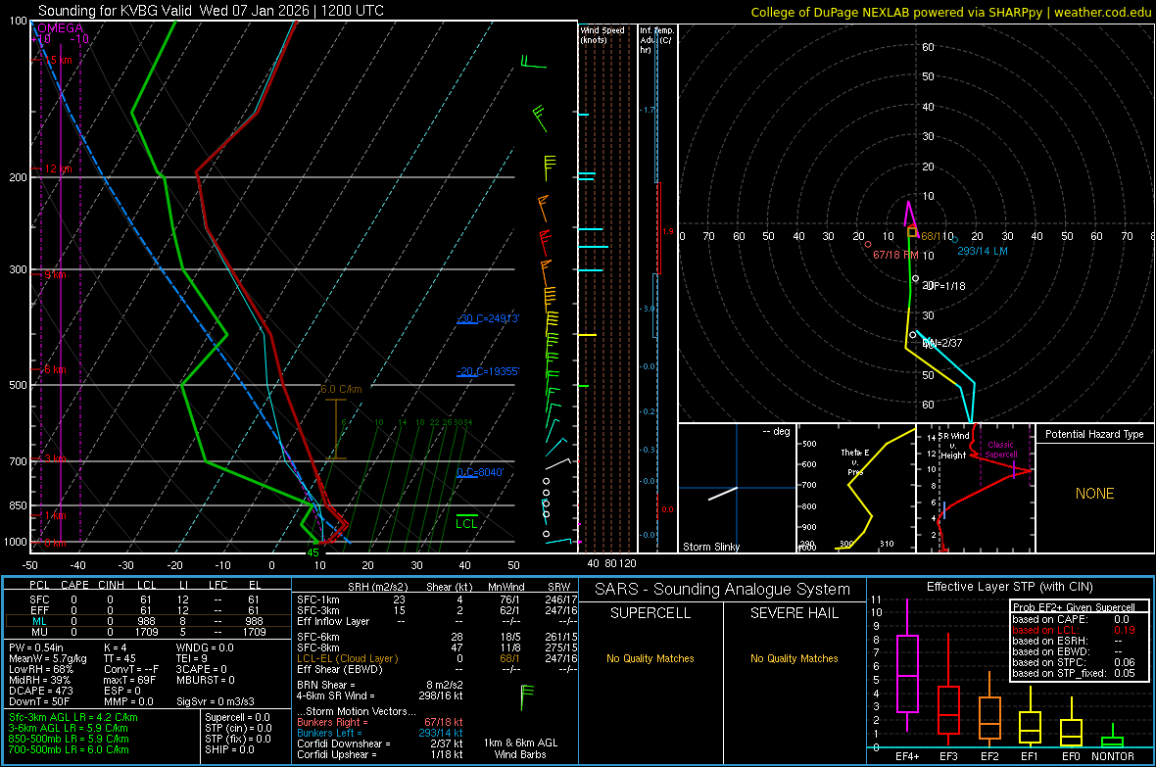Screen dimensions: 1156x767
Task: Click the CINH column header
Action: point(111,585)
